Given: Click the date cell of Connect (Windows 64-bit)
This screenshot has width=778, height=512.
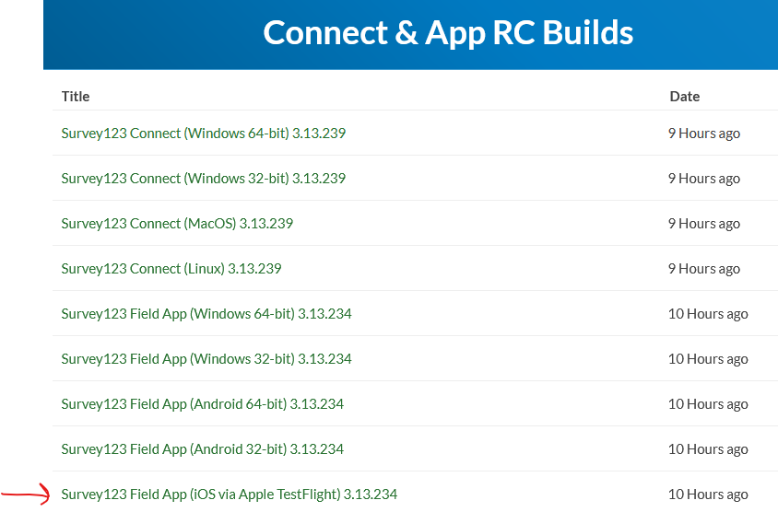Looking at the screenshot, I should click(704, 134).
